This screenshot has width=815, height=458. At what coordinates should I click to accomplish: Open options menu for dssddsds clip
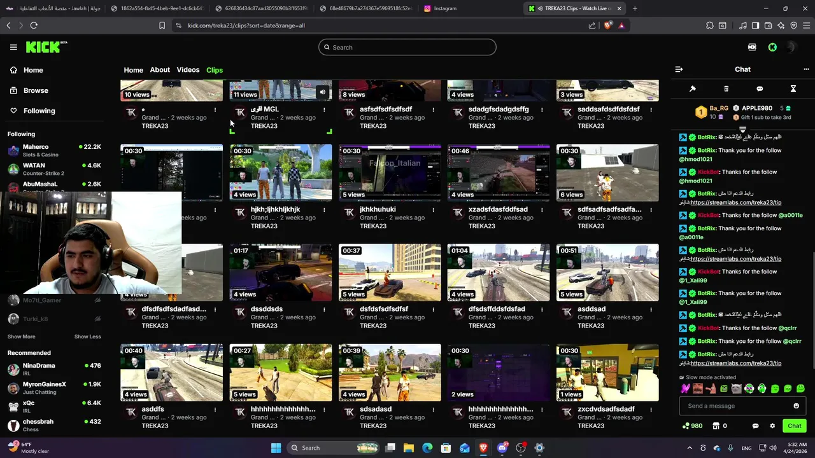(x=324, y=309)
